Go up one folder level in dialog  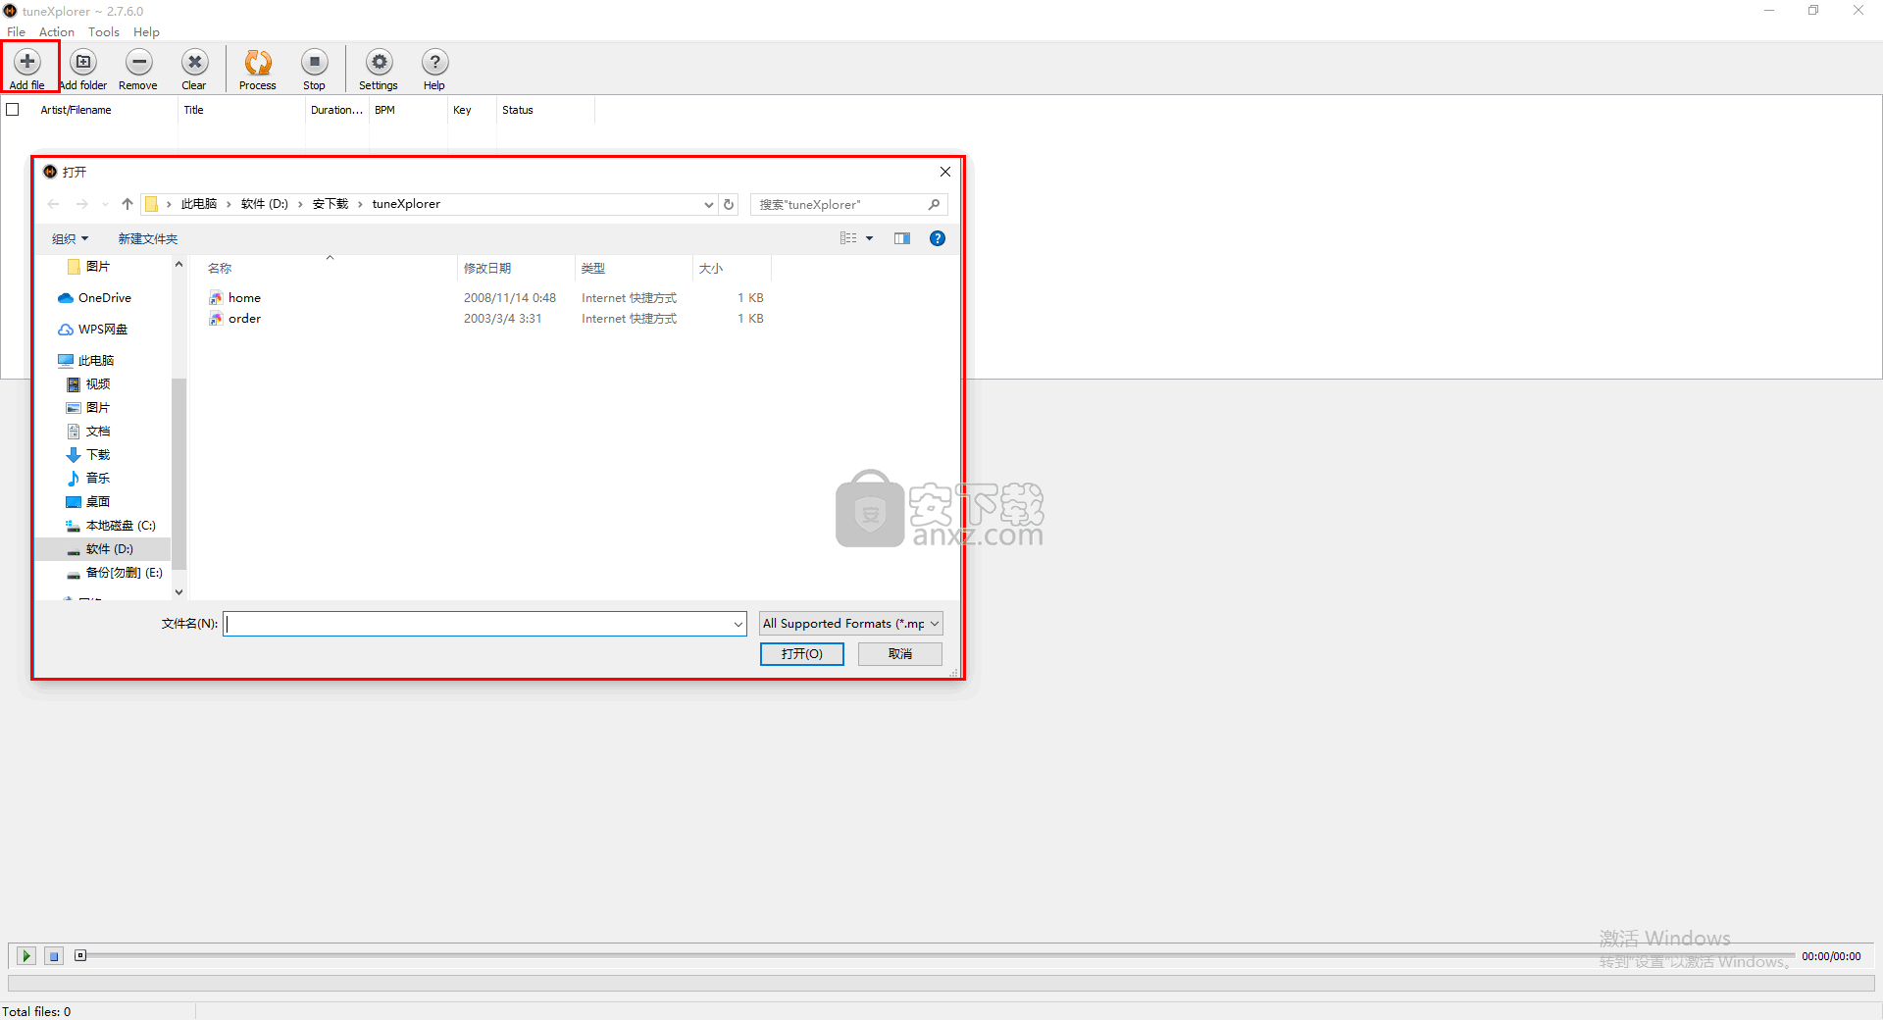[127, 204]
